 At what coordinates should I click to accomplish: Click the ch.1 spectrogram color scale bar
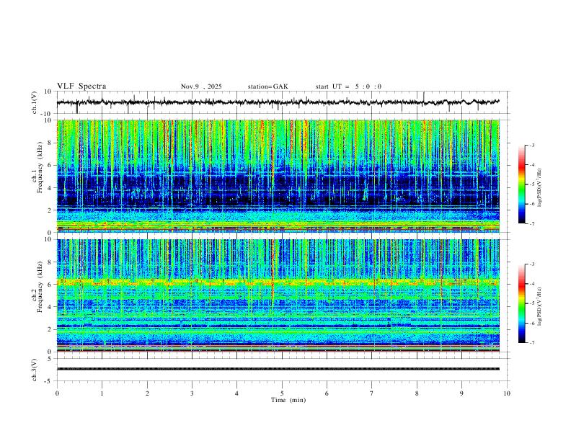(521, 184)
